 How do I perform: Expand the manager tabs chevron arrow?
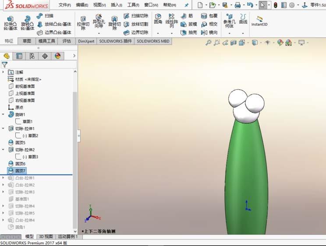tap(74, 56)
